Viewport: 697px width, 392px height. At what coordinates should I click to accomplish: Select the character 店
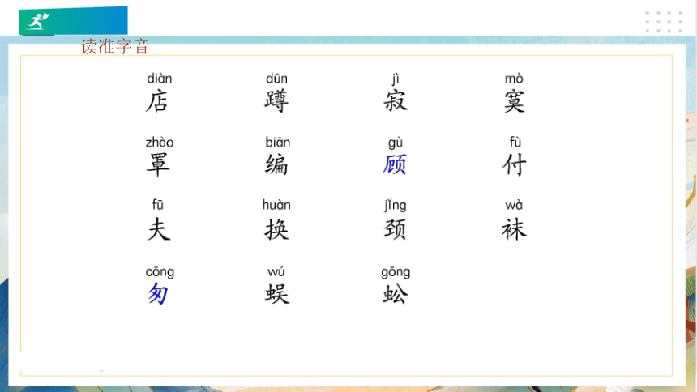pyautogui.click(x=157, y=101)
